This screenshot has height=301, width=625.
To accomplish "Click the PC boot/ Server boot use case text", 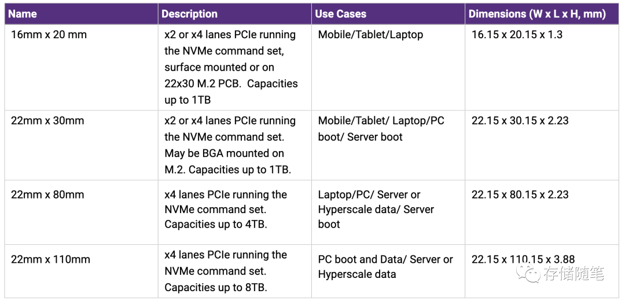I will 388,145.
